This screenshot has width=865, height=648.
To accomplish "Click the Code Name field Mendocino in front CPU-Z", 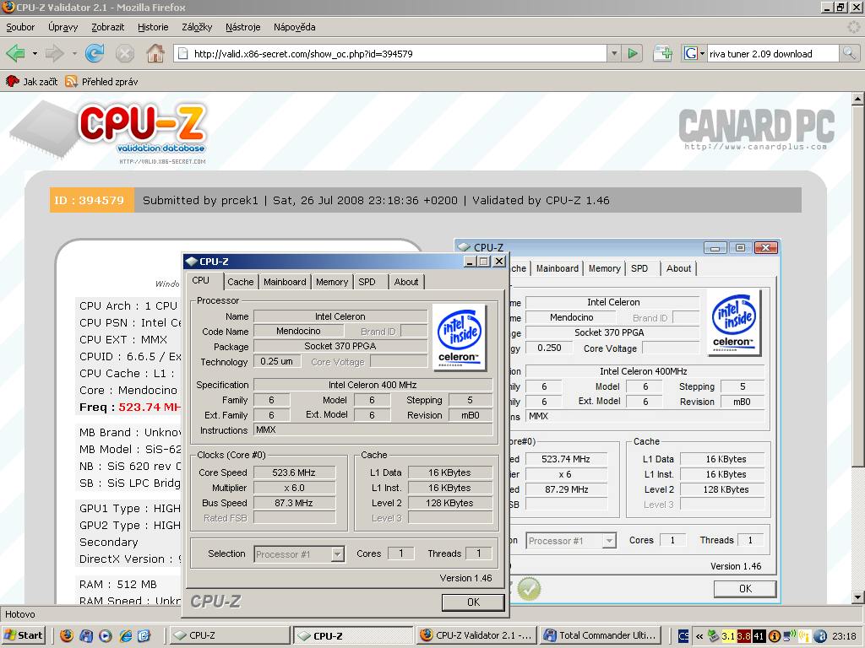I will pyautogui.click(x=298, y=331).
